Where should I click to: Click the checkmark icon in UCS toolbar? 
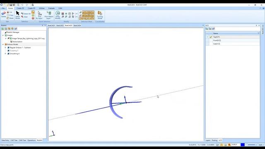tap(213, 29)
